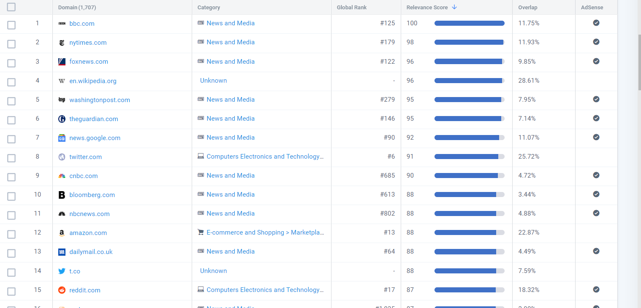Click the twitter.com globe favicon

pyautogui.click(x=62, y=157)
